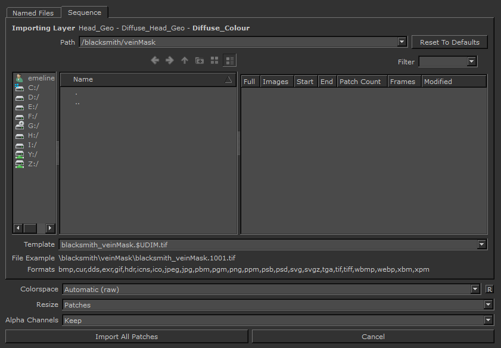The image size is (501, 348).
Task: Navigate up to parent directory arrow
Action: pyautogui.click(x=184, y=60)
